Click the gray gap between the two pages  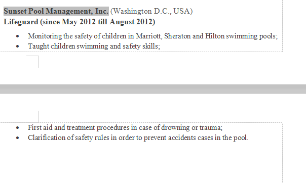click(153, 89)
